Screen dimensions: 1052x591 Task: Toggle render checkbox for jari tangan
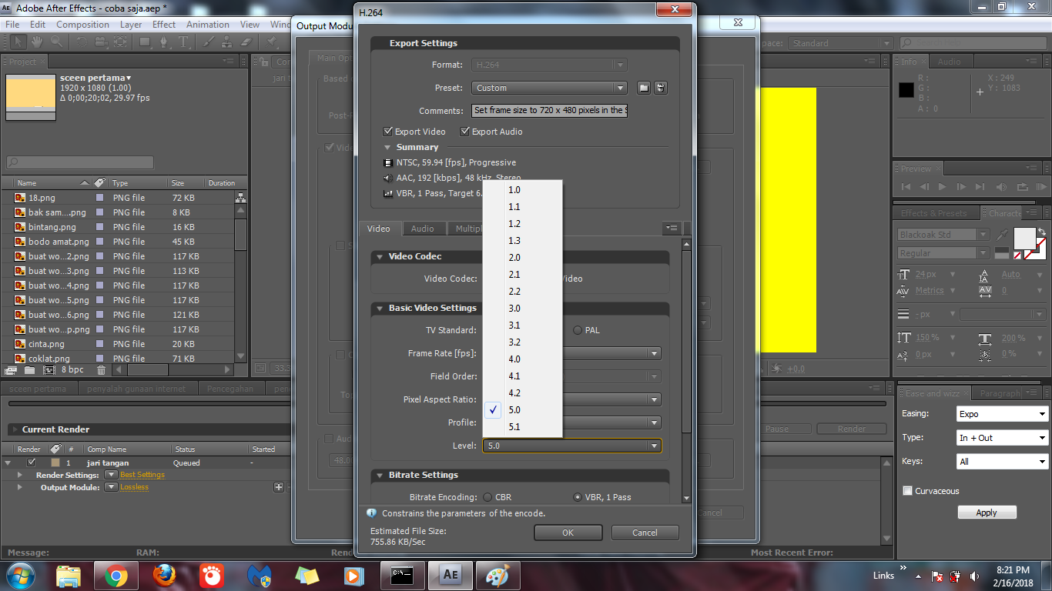tap(32, 462)
